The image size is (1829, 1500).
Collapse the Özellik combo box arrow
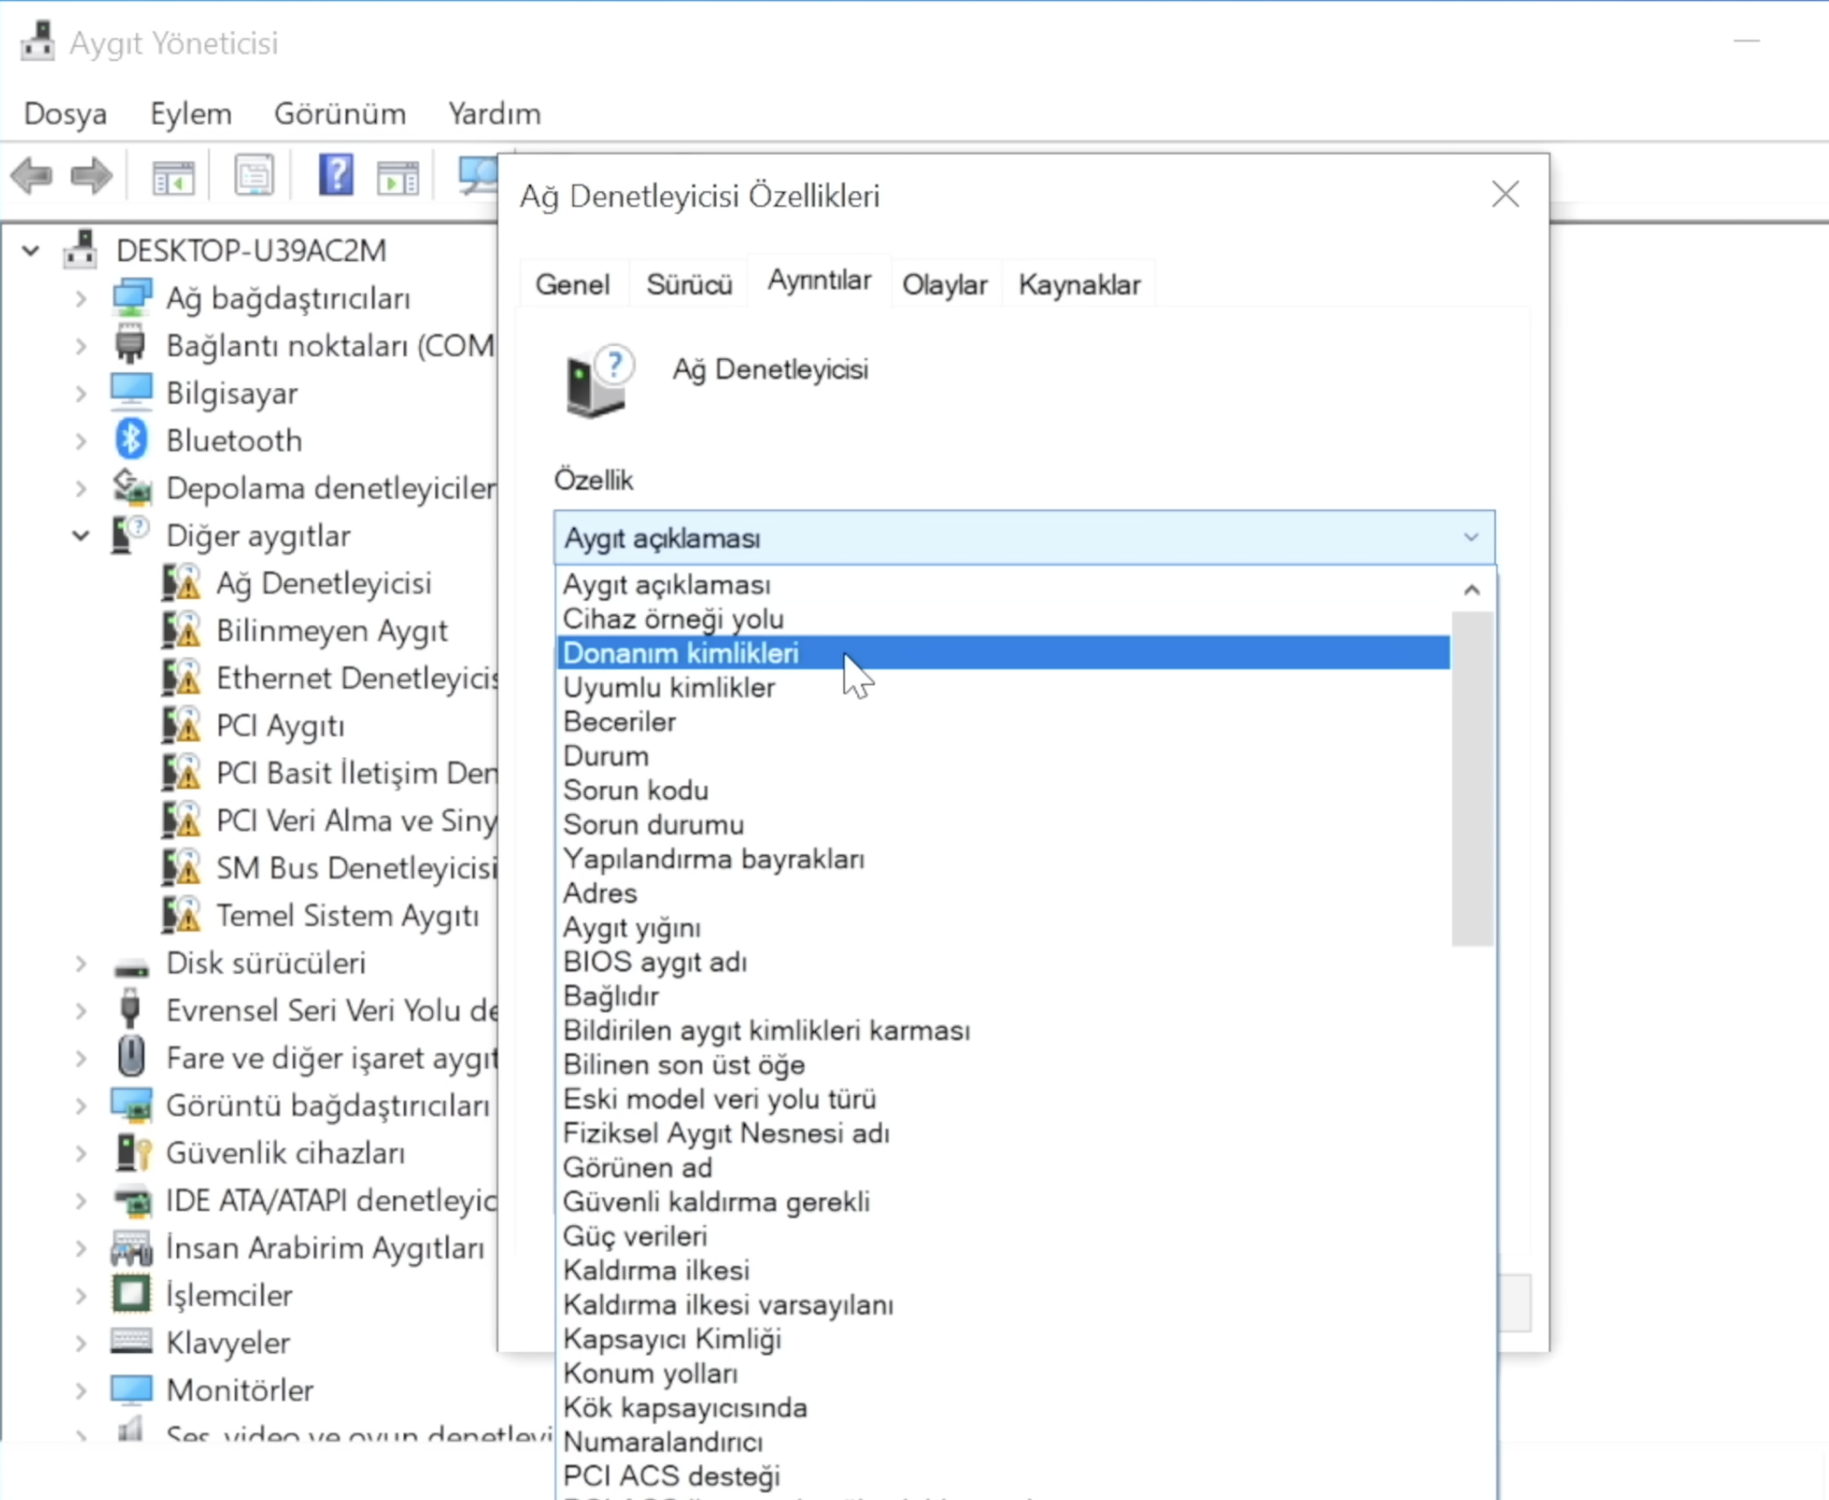[x=1470, y=538]
